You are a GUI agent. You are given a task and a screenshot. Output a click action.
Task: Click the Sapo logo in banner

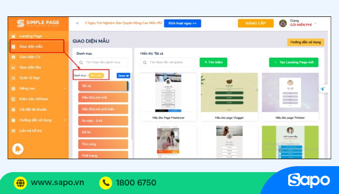pos(309,181)
